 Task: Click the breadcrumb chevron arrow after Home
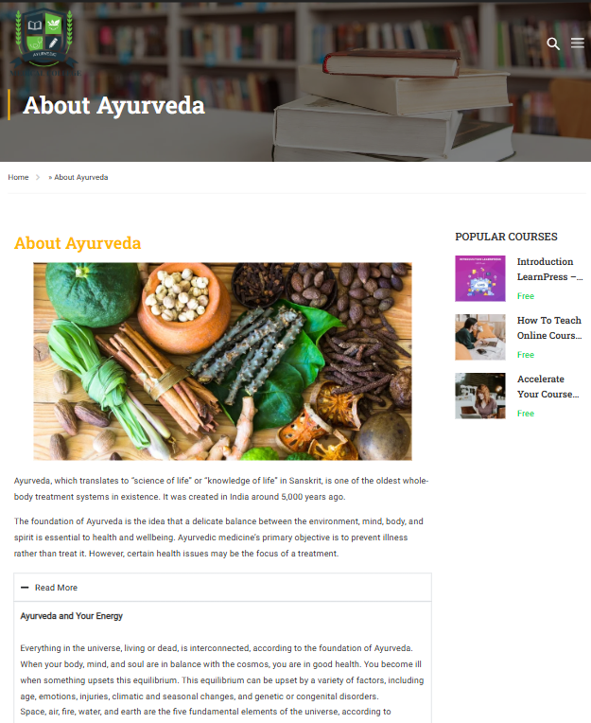[x=38, y=178]
